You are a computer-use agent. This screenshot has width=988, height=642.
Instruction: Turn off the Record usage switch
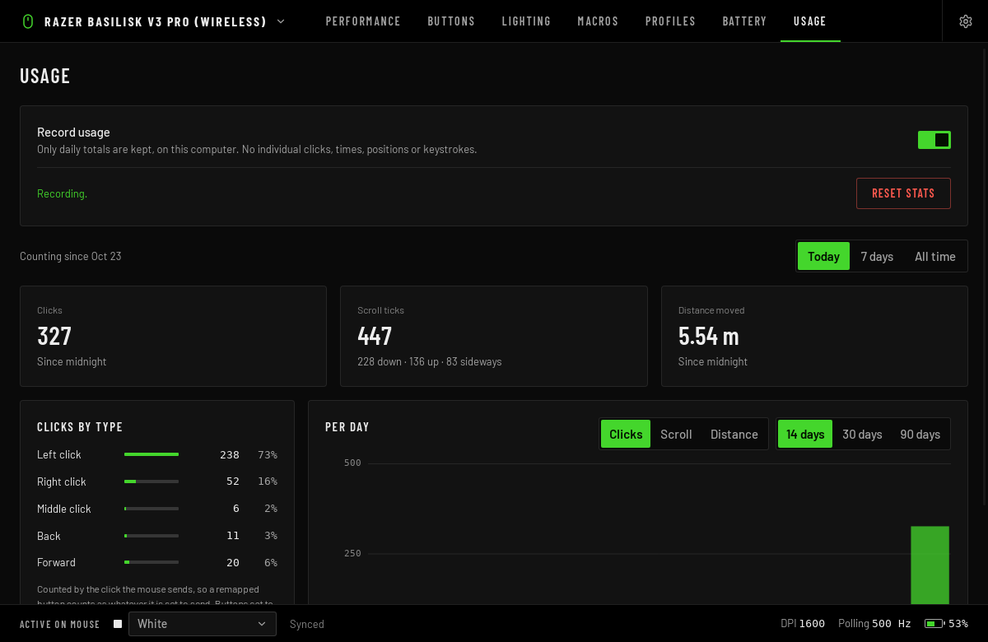[934, 140]
